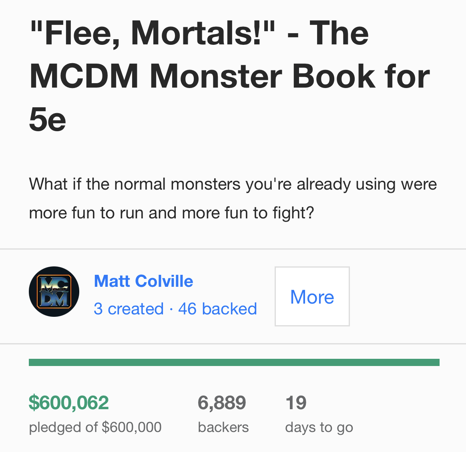Click the MCDM creator avatar icon
466x452 pixels.
54,291
